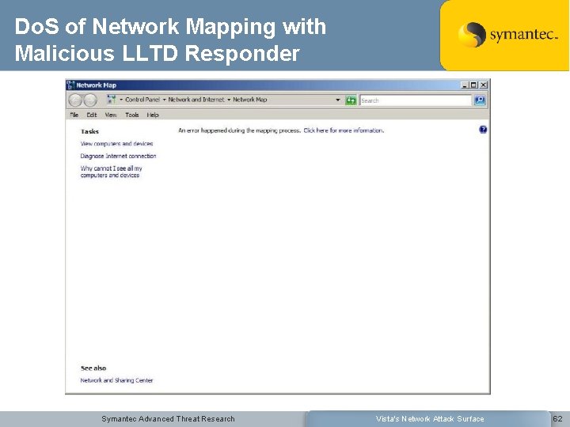The image size is (570, 427).
Task: Open the Tools menu
Action: (132, 115)
